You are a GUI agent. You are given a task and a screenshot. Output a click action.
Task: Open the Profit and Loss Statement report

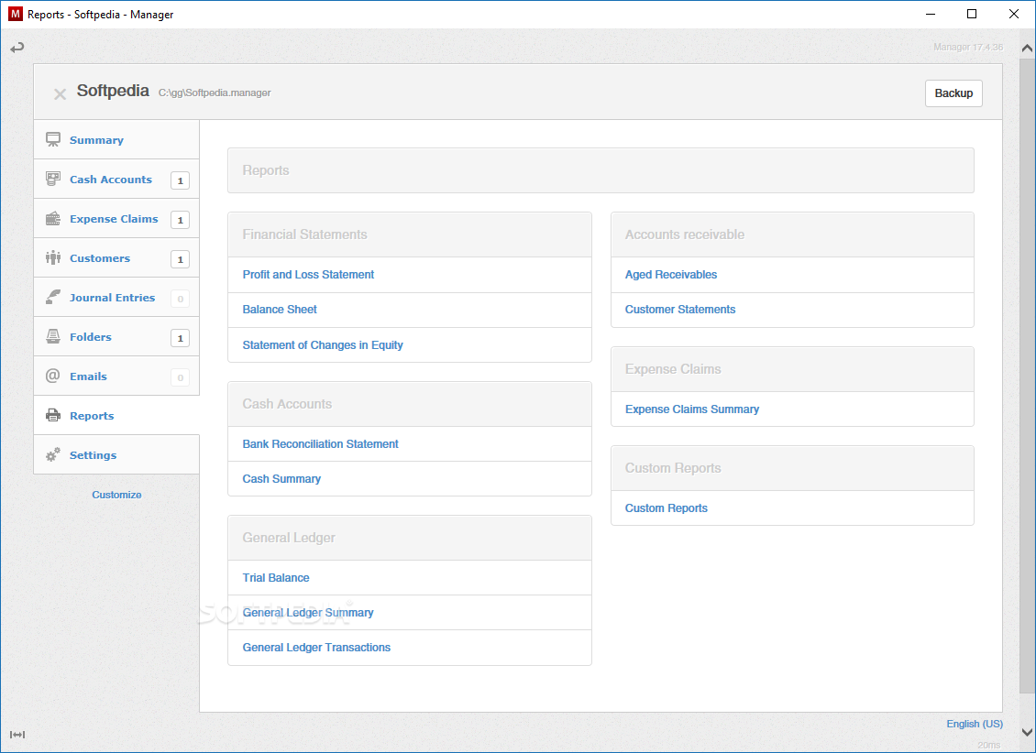pyautogui.click(x=308, y=275)
